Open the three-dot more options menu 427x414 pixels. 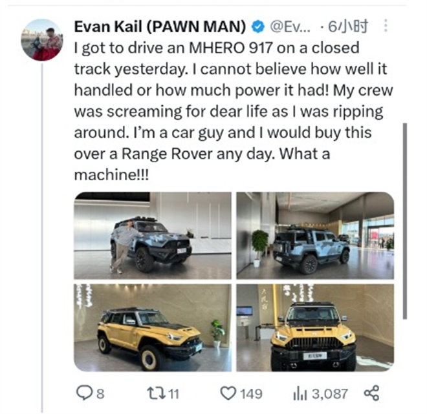coord(386,26)
